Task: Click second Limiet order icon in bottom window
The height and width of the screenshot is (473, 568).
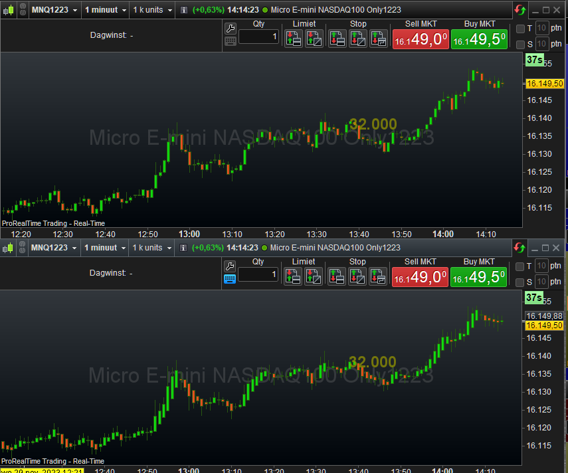Action: (x=314, y=277)
